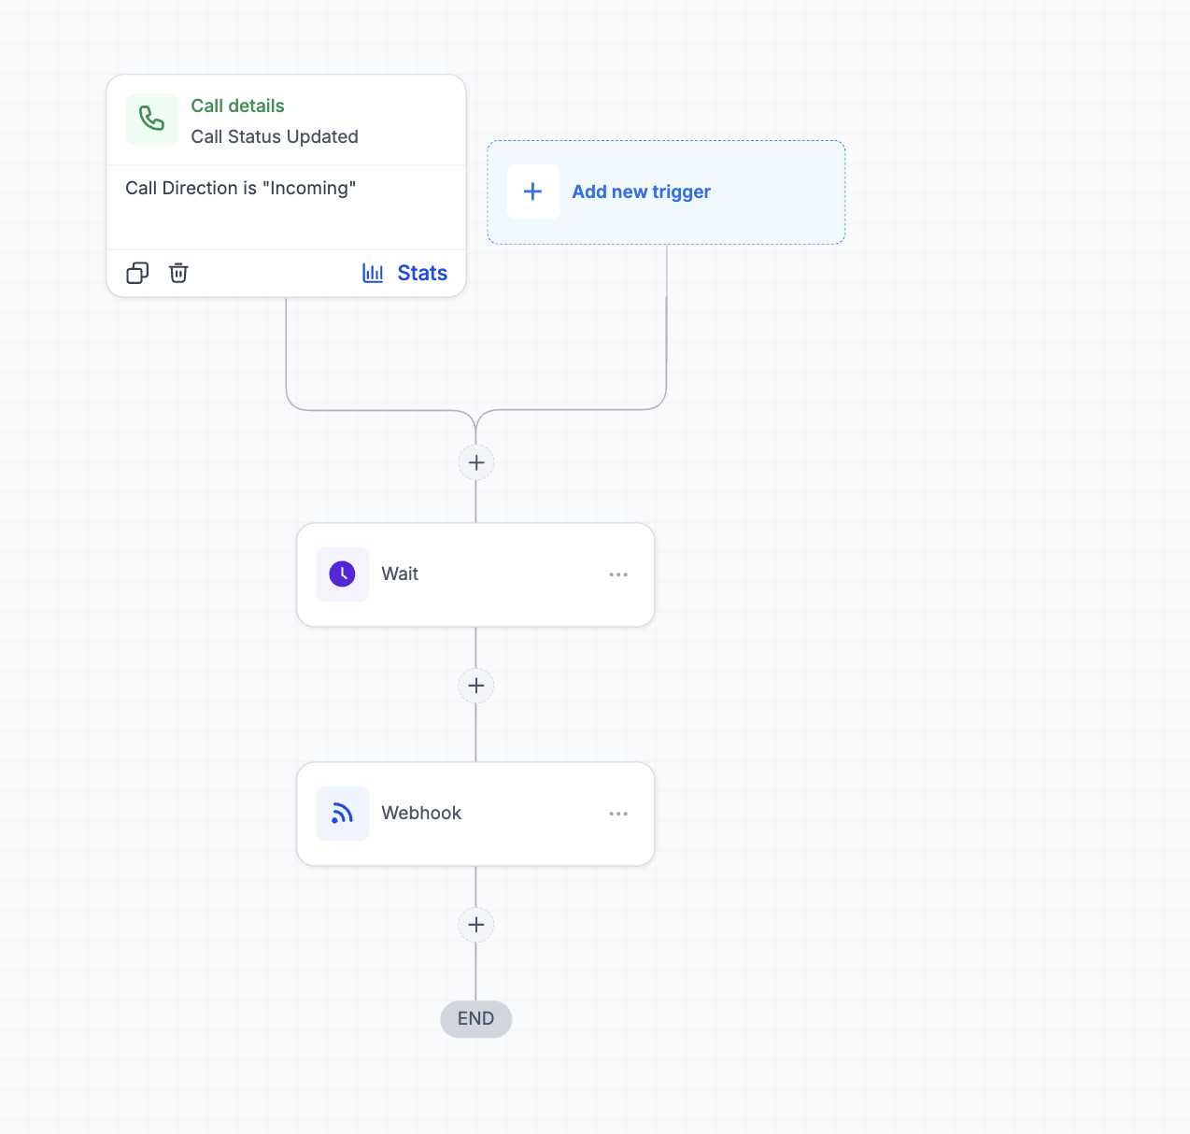Viewport: 1190px width, 1134px height.
Task: Click the Call details title text
Action: [x=237, y=106]
